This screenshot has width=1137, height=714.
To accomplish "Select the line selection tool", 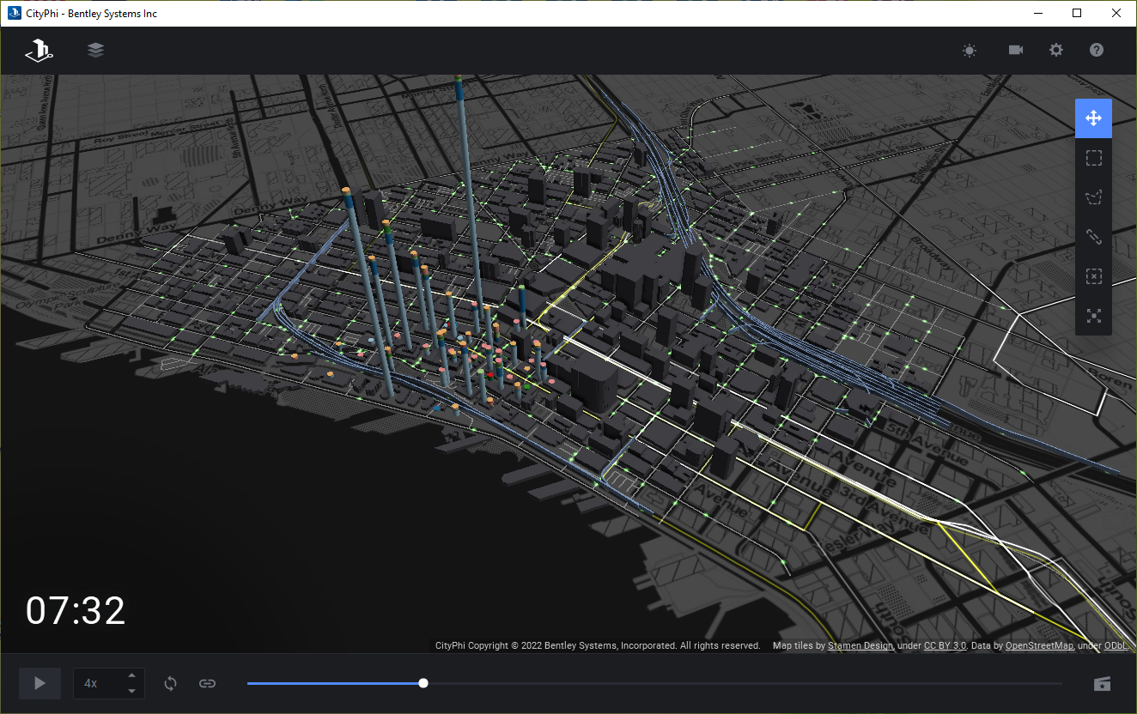I will point(1093,236).
